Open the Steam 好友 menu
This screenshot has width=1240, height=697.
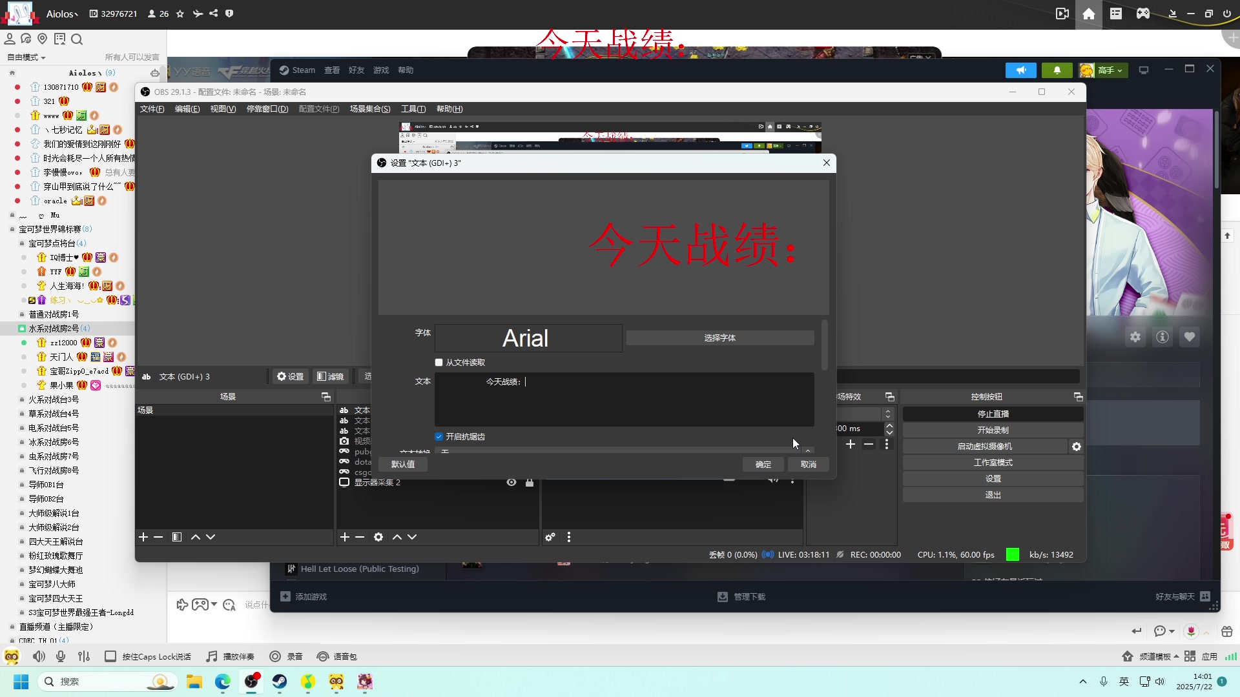[356, 70]
